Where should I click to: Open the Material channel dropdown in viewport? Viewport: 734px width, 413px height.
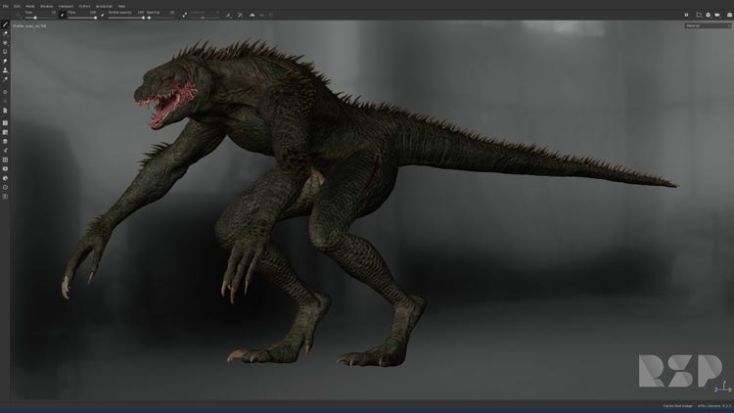tap(708, 25)
